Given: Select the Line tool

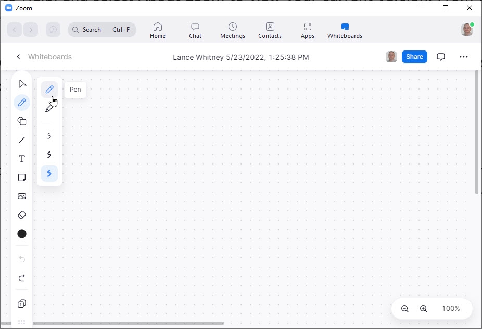Looking at the screenshot, I should [22, 140].
